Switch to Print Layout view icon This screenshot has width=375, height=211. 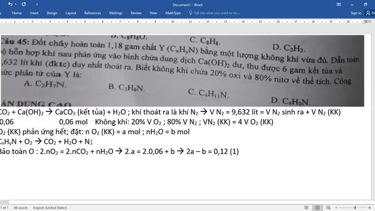(x=318, y=207)
